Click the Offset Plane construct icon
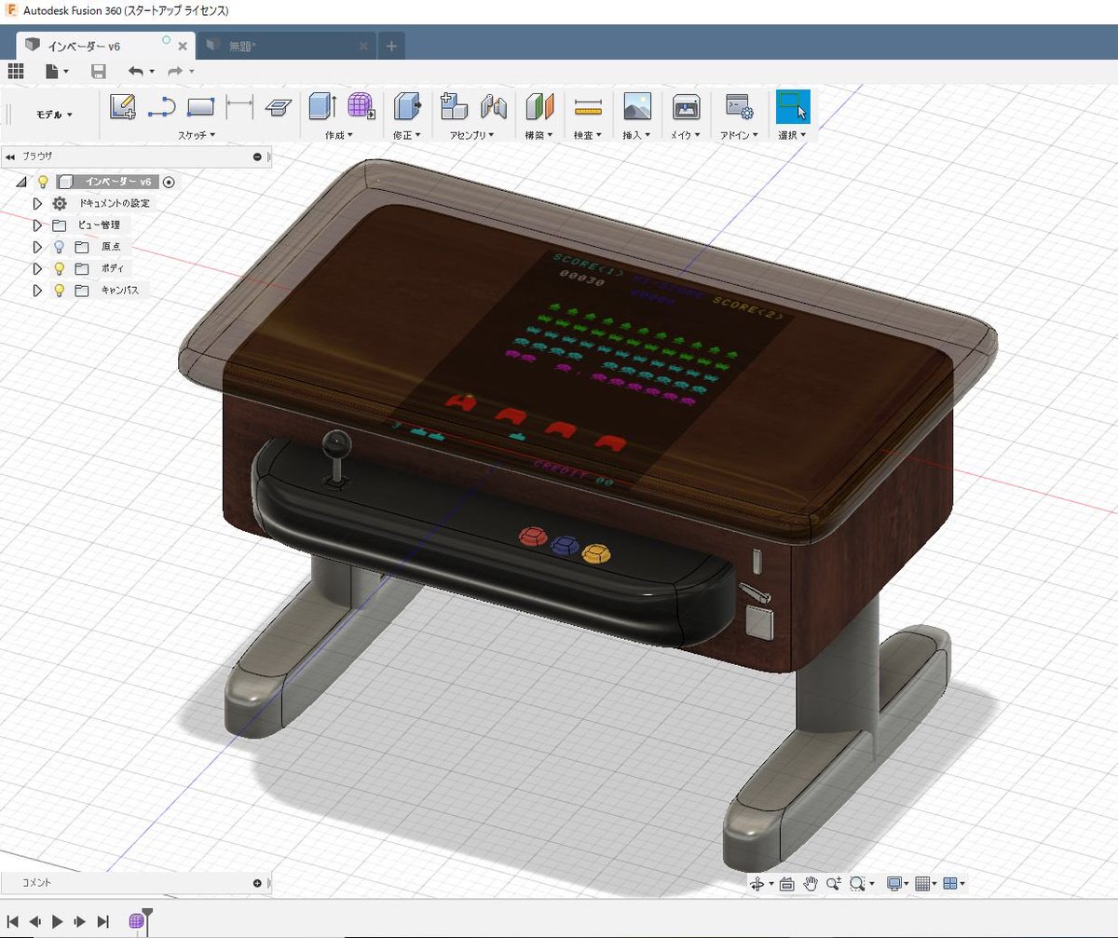The width and height of the screenshot is (1118, 938). [540, 106]
